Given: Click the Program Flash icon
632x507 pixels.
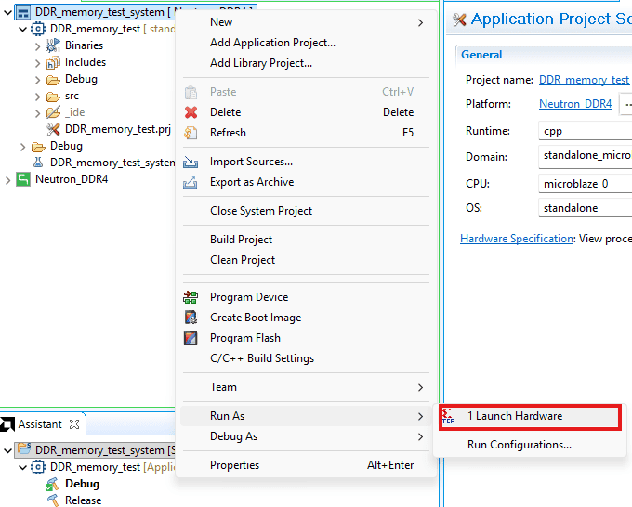Looking at the screenshot, I should [191, 338].
